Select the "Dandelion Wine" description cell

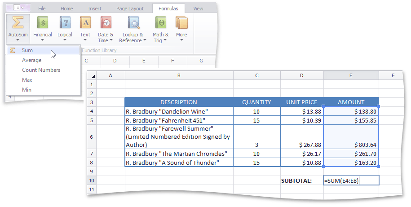click(x=179, y=111)
